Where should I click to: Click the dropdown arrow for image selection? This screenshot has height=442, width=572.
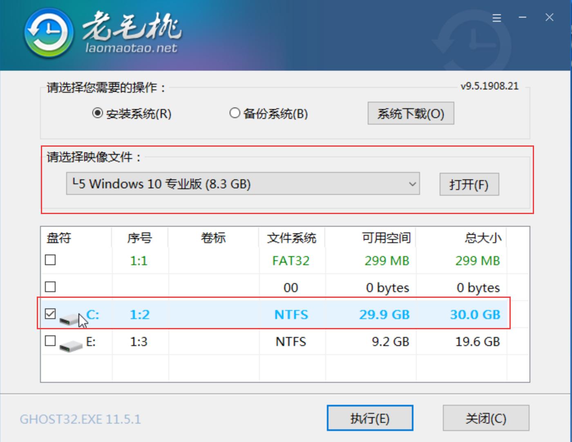(413, 184)
